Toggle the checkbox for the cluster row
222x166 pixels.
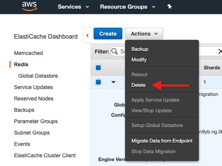[98, 82]
